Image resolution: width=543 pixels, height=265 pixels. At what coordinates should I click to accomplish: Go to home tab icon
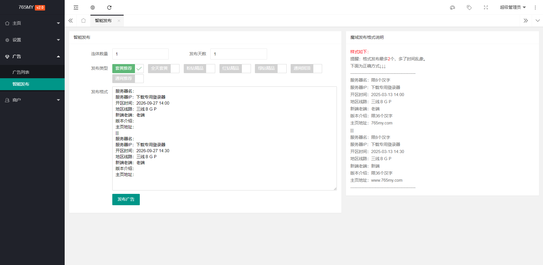(x=83, y=21)
